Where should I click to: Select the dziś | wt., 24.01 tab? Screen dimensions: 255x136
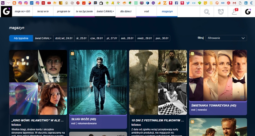(x=64, y=38)
